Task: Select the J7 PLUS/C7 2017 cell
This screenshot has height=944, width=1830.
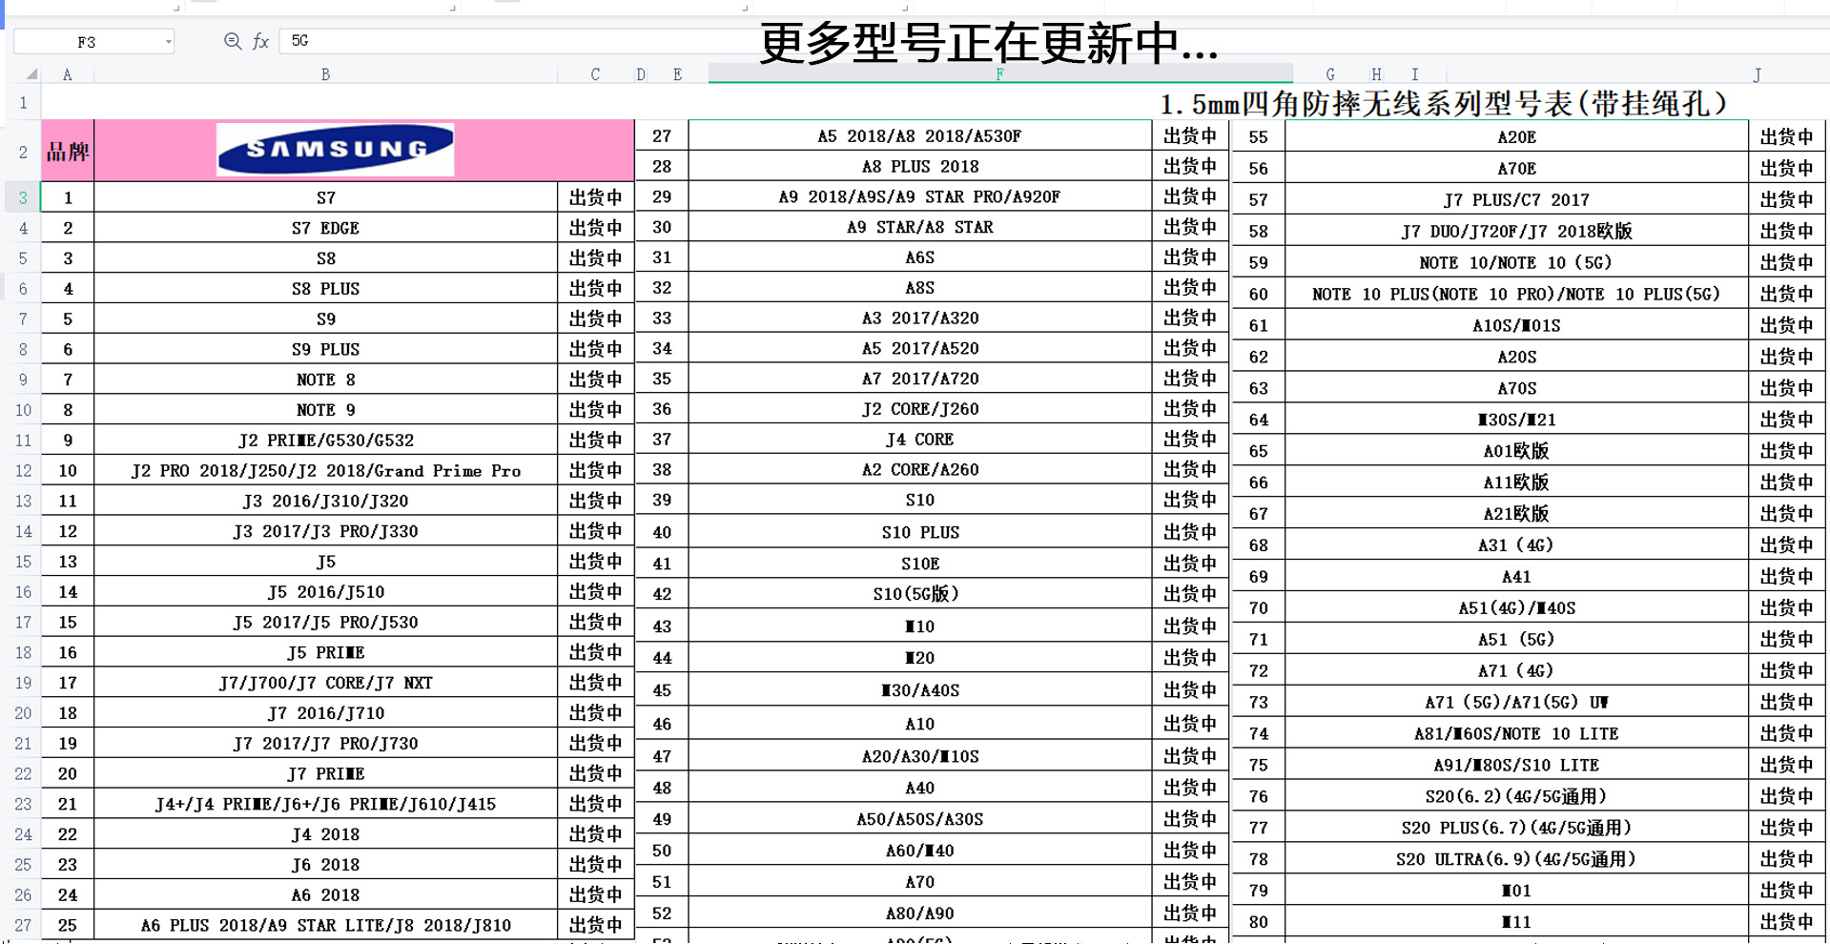Action: click(1516, 200)
